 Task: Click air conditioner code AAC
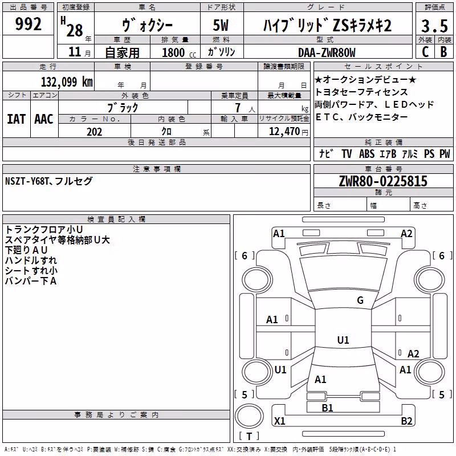coord(44,119)
